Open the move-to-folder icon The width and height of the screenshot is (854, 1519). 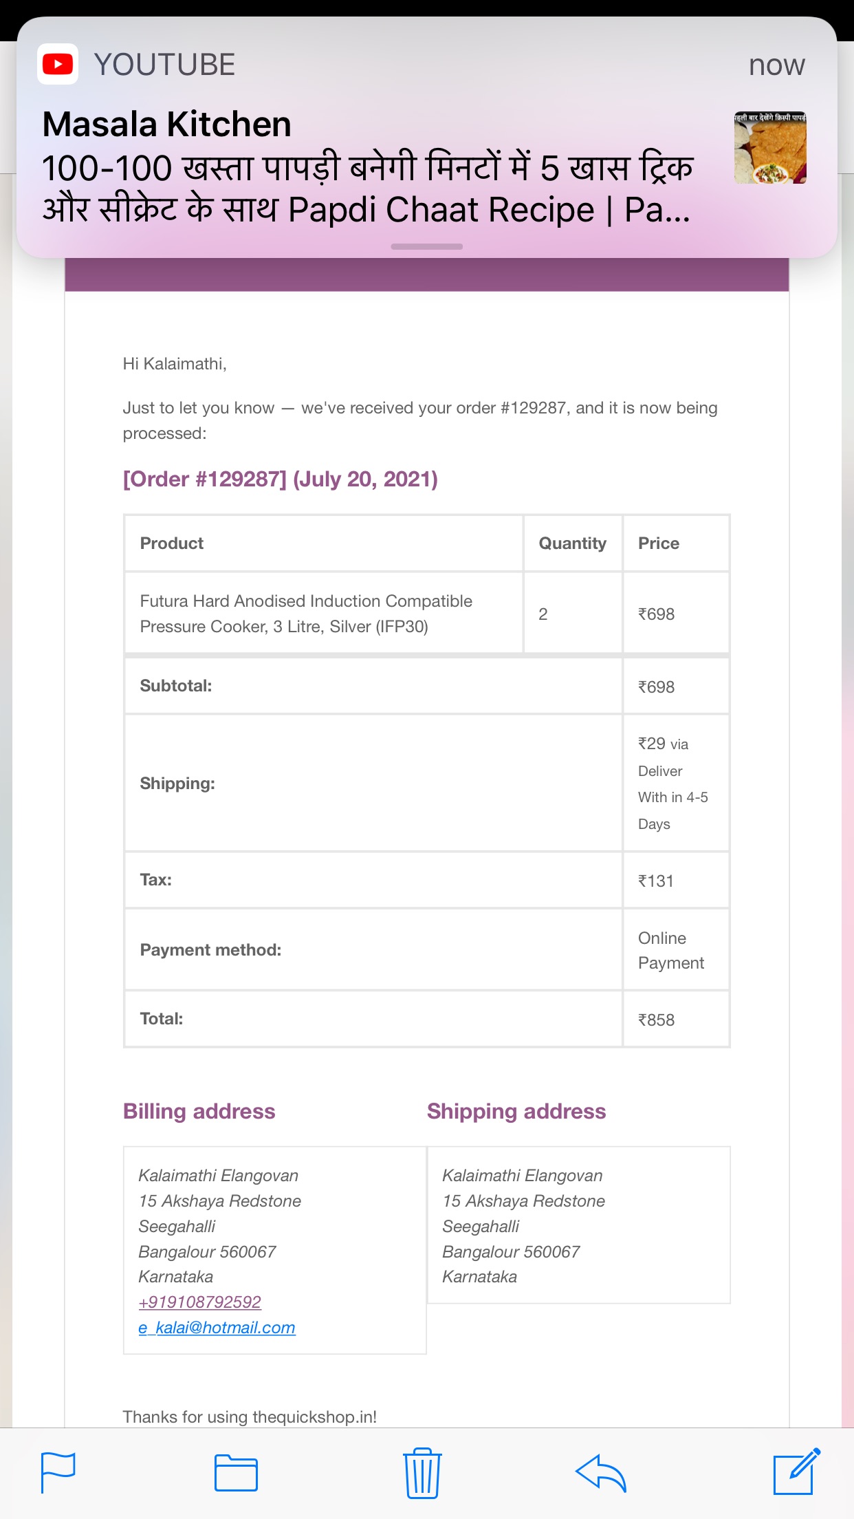[236, 1473]
